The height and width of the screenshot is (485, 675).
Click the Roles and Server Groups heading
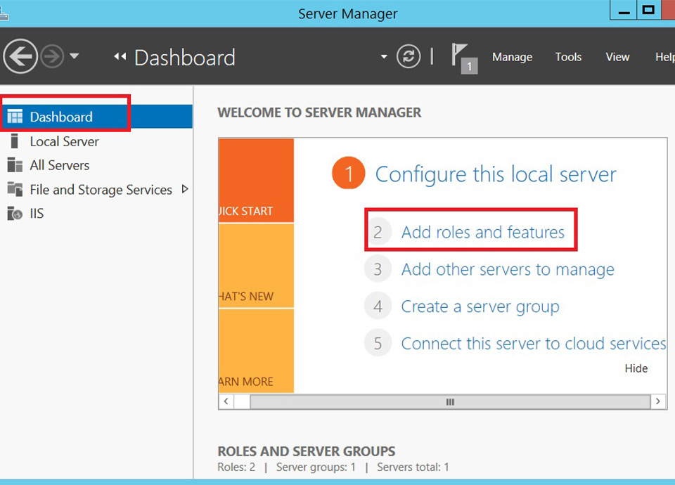[306, 451]
